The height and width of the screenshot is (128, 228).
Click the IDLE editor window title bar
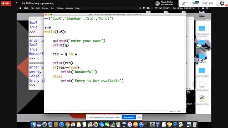click(115, 14)
